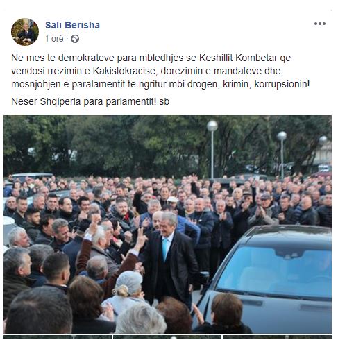Open Sali Berisha's round profile picture

click(x=25, y=32)
